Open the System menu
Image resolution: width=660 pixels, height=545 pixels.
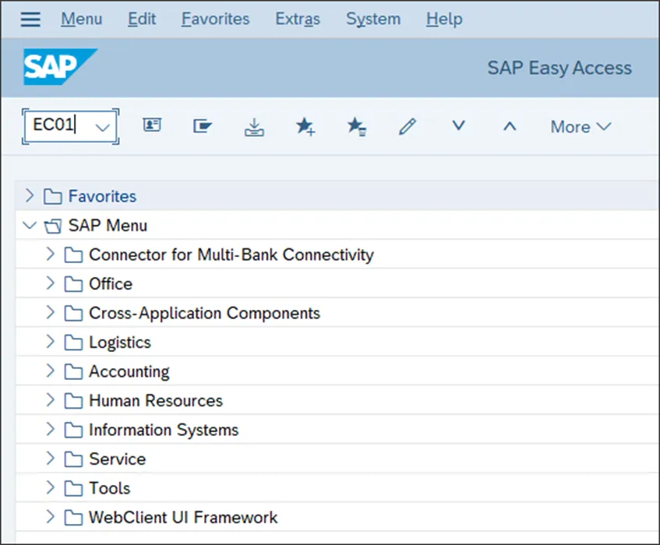tap(373, 19)
